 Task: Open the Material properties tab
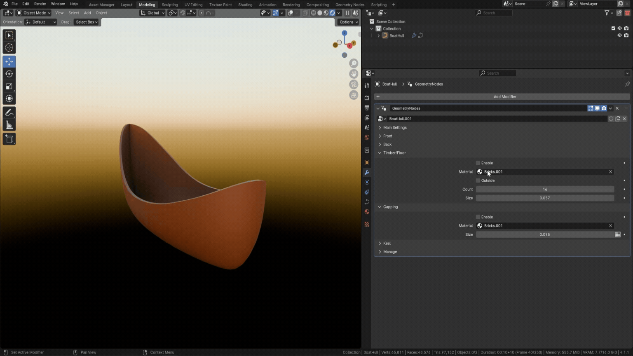click(x=367, y=212)
